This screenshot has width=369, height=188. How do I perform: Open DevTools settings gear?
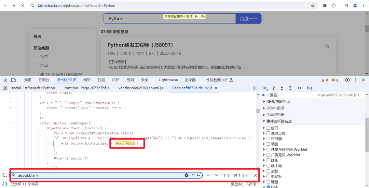[x=347, y=80]
